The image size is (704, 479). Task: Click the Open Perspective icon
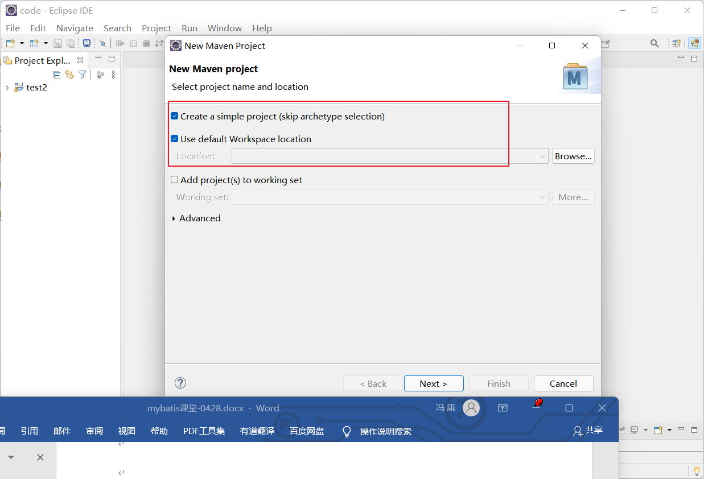(x=676, y=43)
